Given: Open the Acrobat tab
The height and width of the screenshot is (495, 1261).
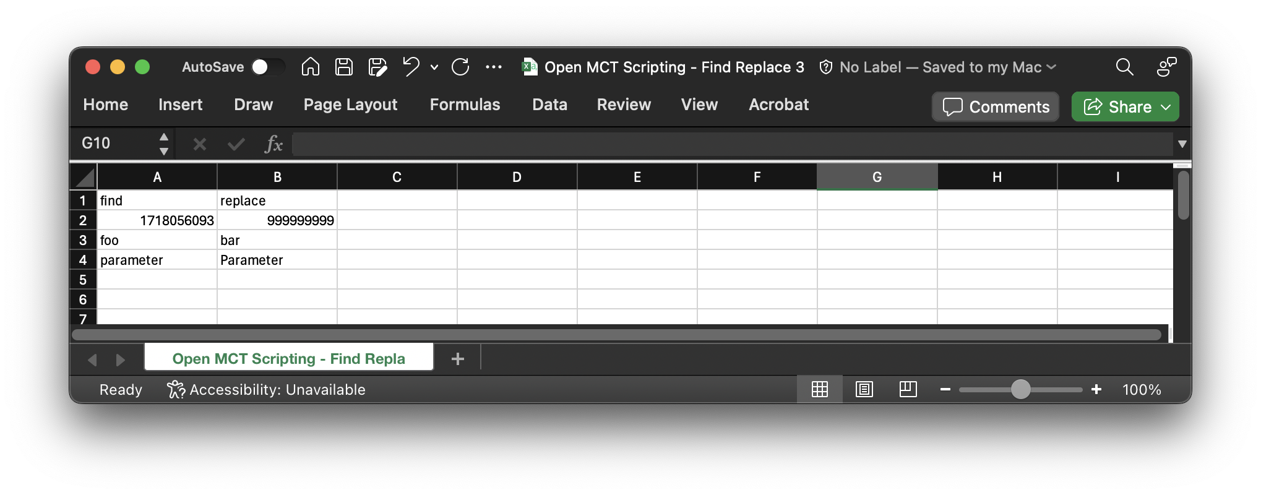Looking at the screenshot, I should coord(778,105).
